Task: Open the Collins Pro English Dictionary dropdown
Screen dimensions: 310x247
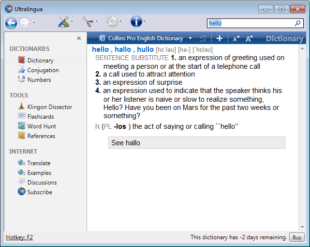Action: 190,38
